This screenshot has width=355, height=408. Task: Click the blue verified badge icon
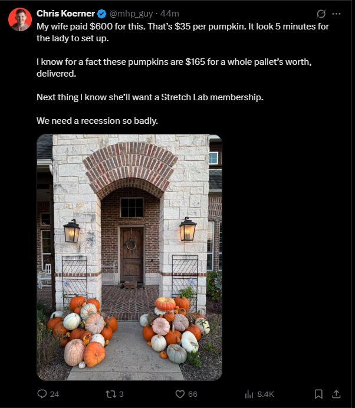click(102, 14)
